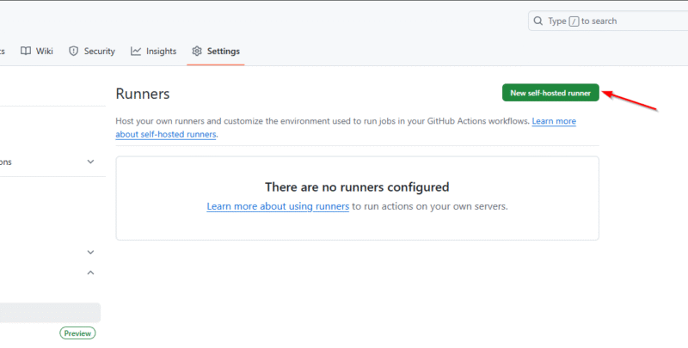Collapse the expanded sidebar section with up chevron
This screenshot has width=688, height=348.
click(90, 272)
